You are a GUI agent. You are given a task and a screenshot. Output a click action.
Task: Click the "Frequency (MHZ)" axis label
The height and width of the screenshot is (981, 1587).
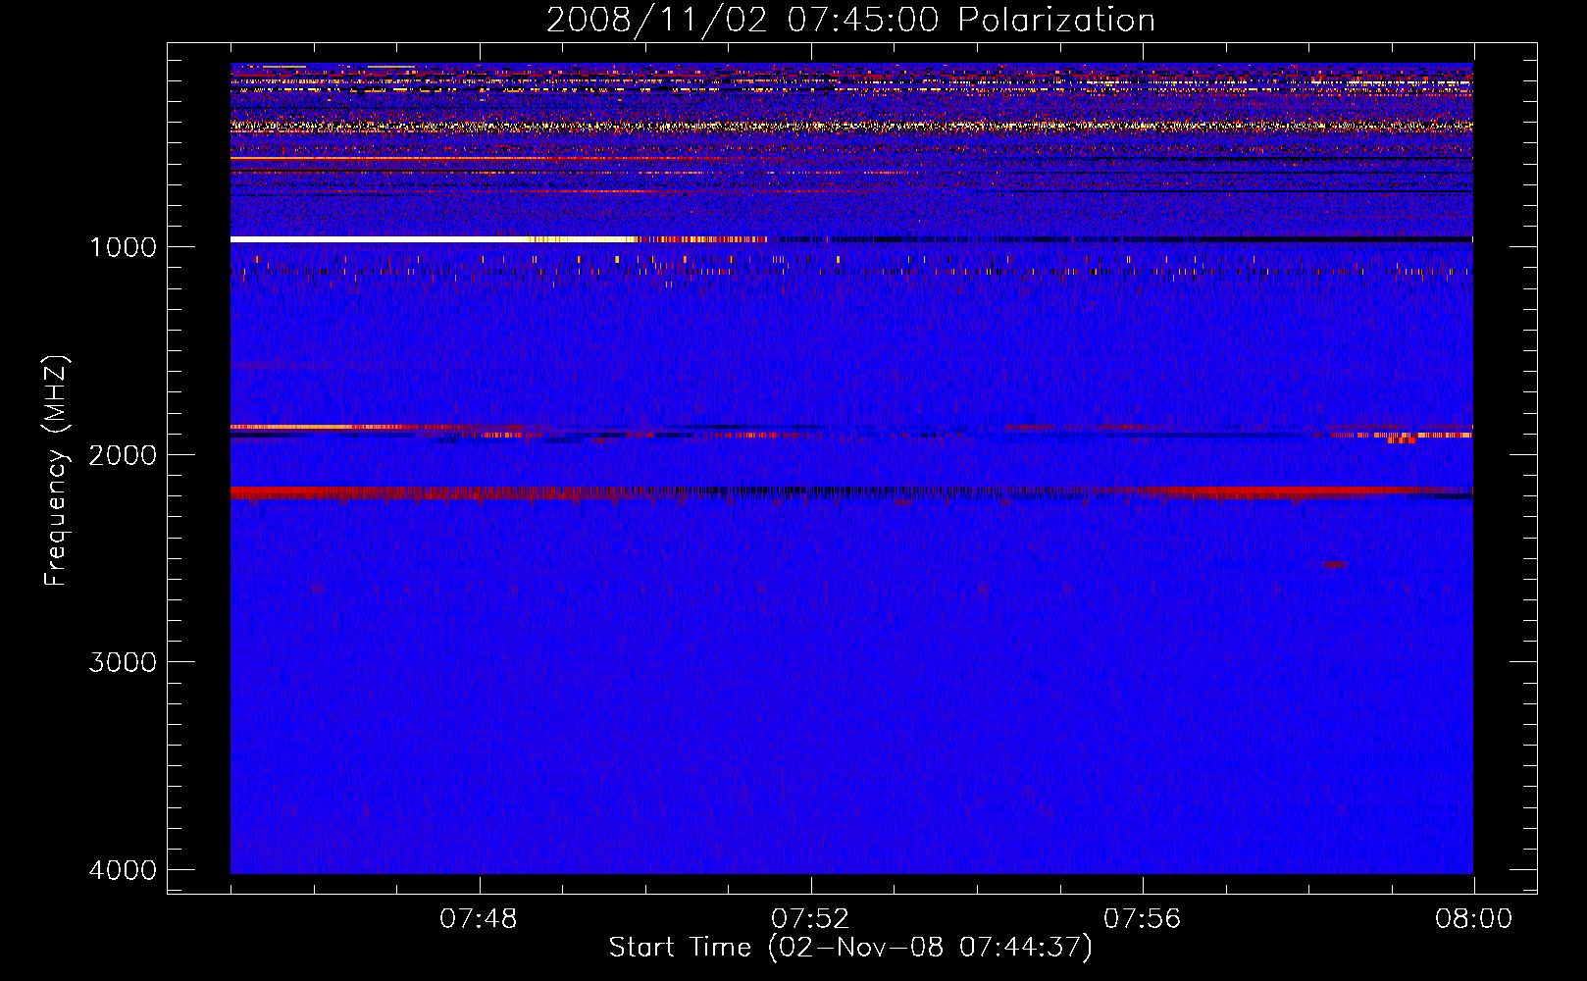click(x=57, y=471)
